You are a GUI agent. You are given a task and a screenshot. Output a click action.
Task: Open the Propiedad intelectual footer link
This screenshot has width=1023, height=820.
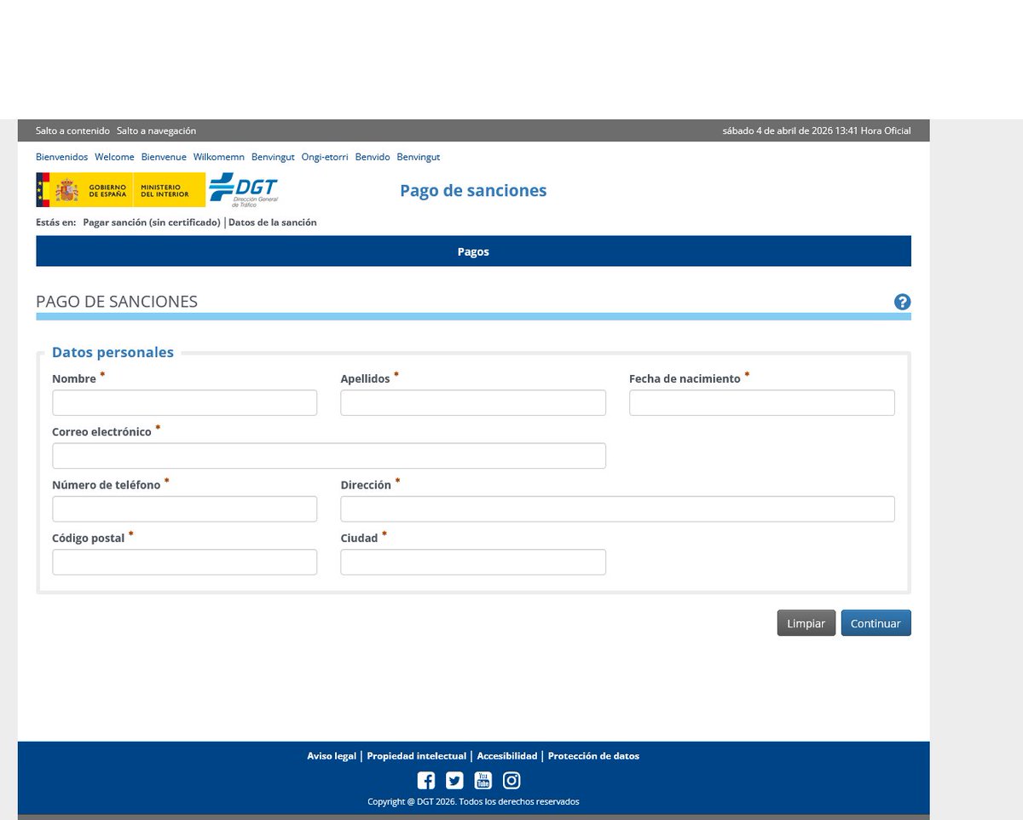tap(417, 756)
